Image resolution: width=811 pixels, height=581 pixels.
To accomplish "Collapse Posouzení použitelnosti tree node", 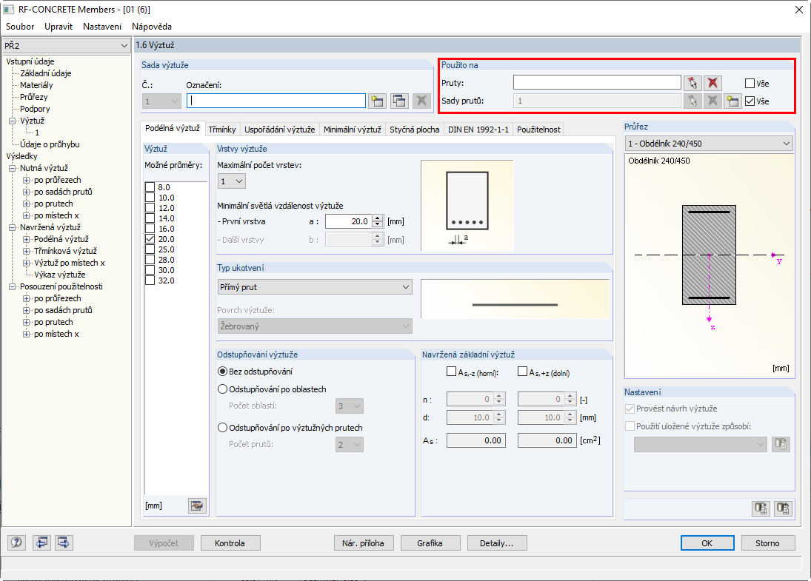I will [x=13, y=286].
